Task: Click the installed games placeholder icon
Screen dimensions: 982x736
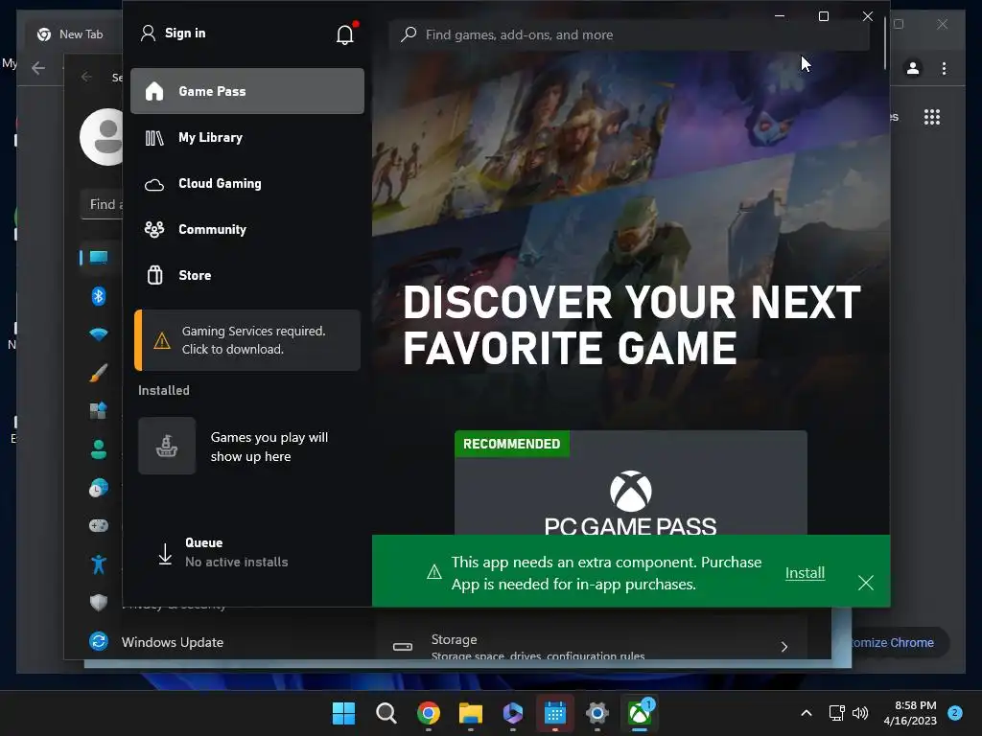Action: coord(167,446)
